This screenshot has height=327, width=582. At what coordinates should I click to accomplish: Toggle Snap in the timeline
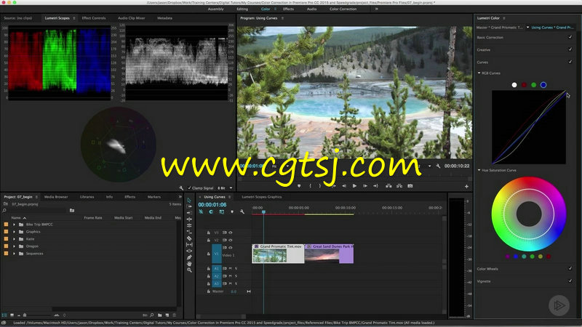pos(211,211)
